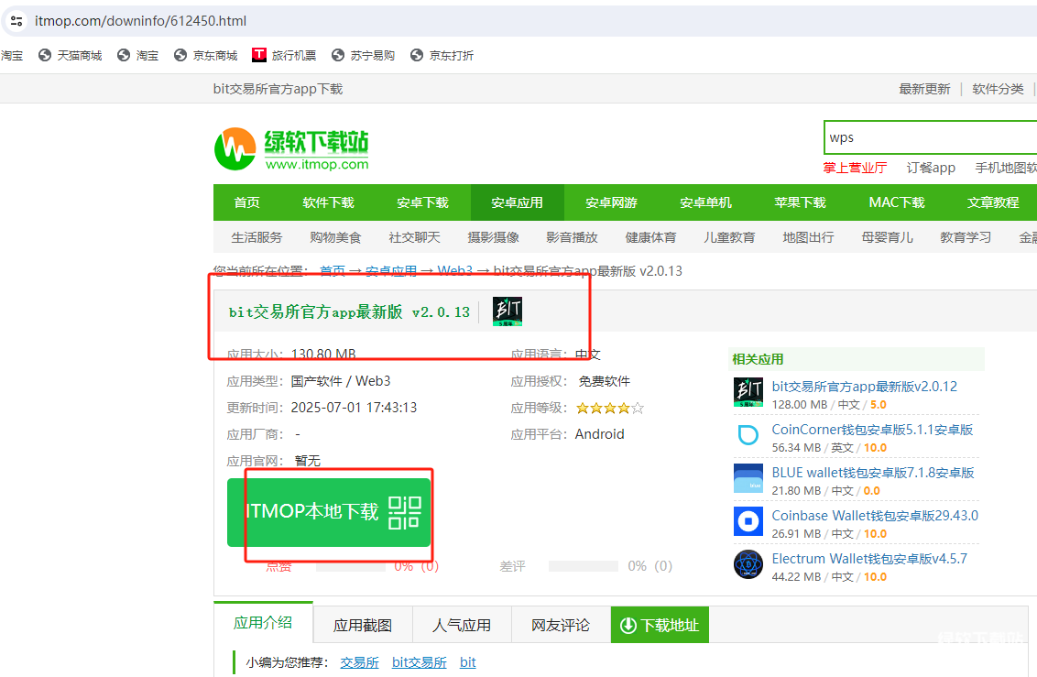
Task: Switch to the 网友评论 tab
Action: (x=561, y=626)
